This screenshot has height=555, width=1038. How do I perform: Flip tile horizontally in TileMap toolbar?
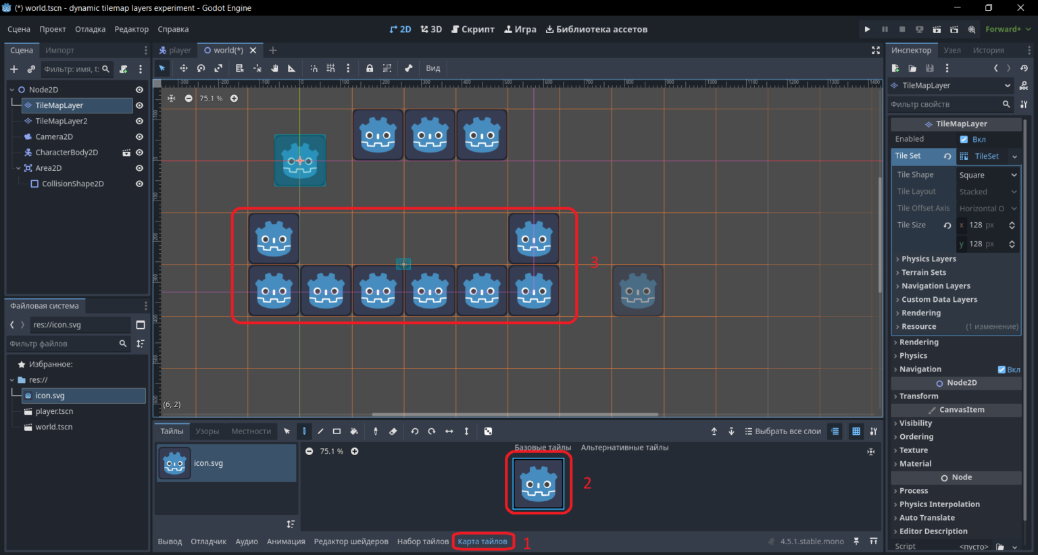click(449, 431)
